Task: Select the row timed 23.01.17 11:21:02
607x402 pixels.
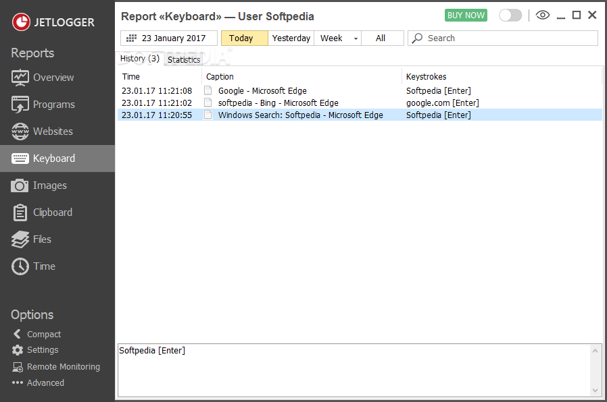Action: (360, 103)
